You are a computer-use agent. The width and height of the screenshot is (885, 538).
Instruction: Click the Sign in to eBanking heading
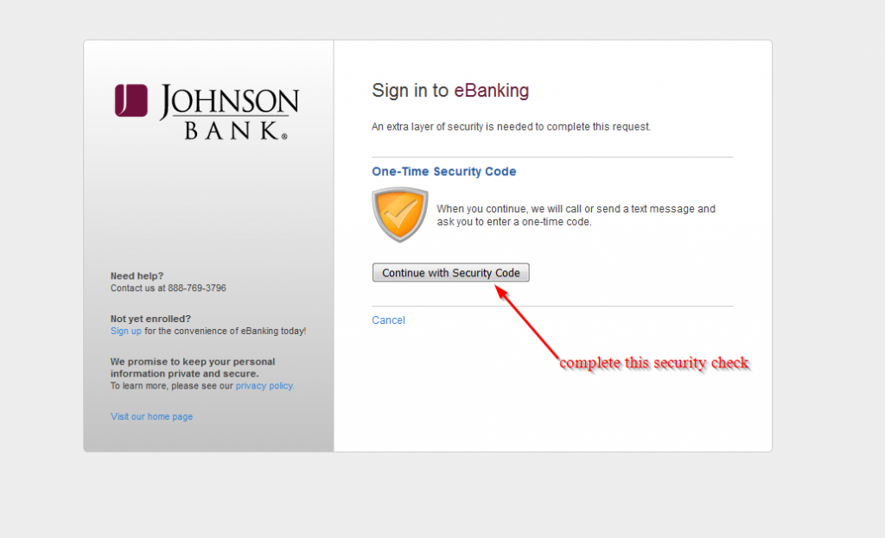449,91
